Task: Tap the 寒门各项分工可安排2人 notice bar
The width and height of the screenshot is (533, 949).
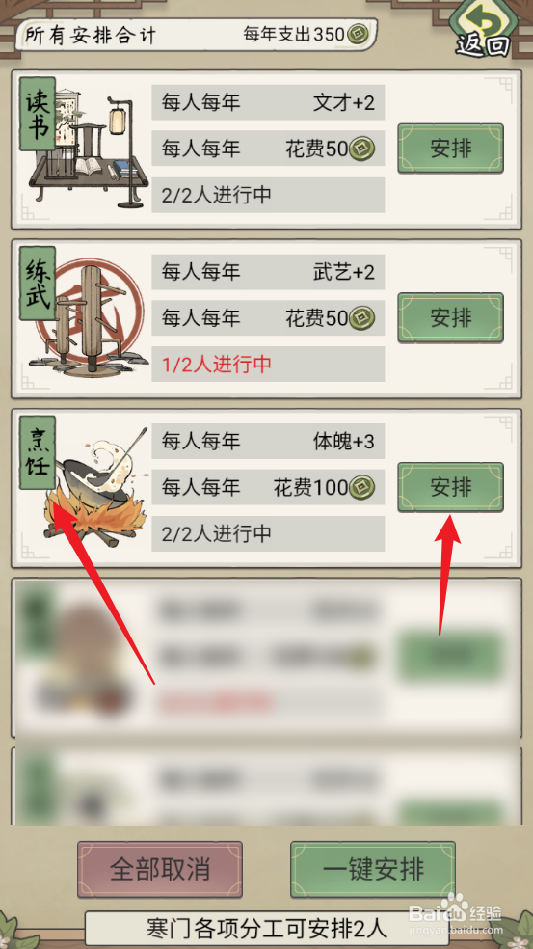Action: [266, 927]
